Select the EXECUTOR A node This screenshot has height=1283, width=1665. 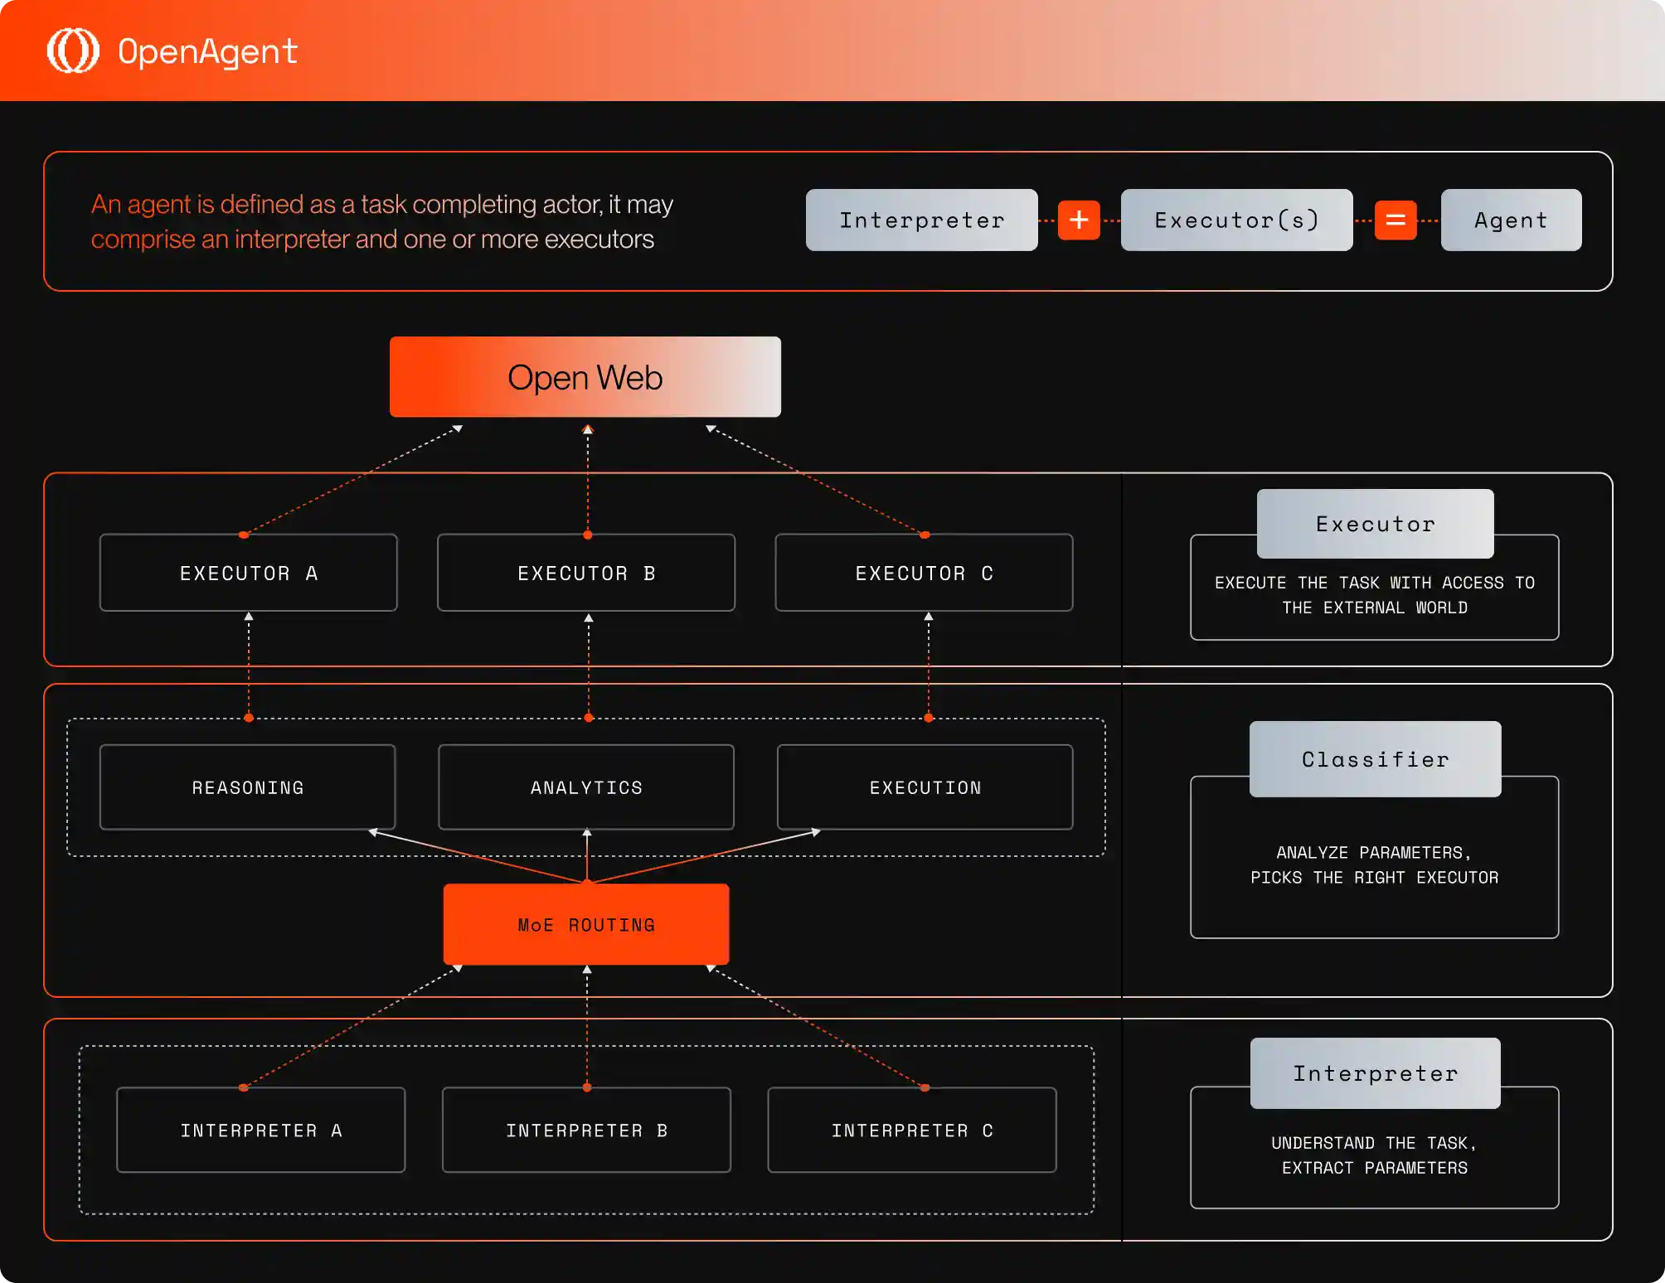click(x=248, y=572)
